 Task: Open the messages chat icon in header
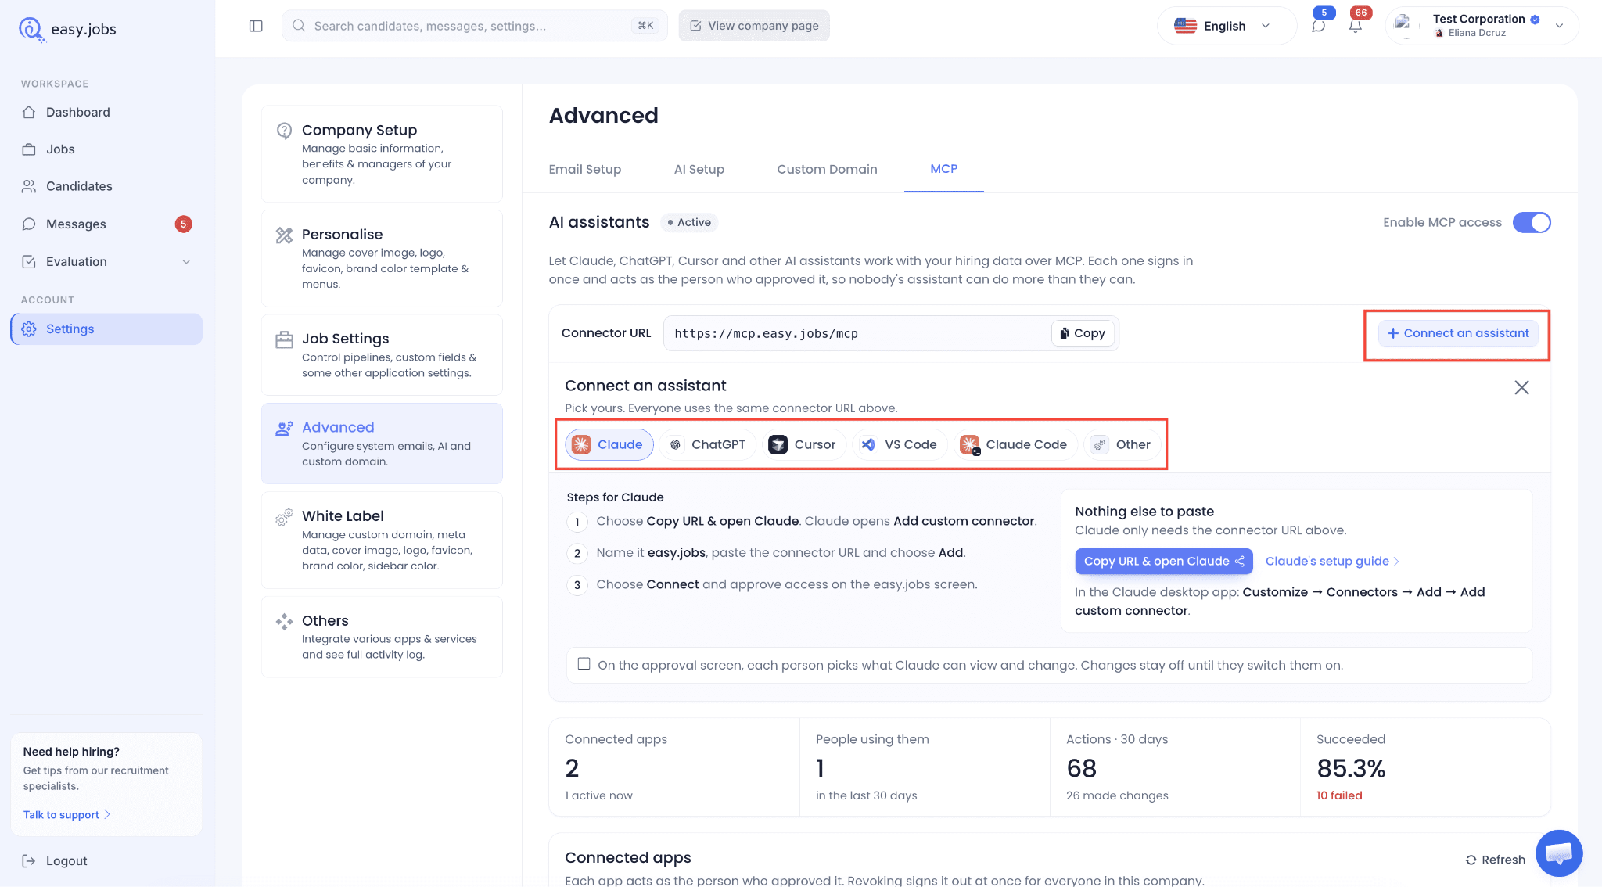coord(1319,26)
